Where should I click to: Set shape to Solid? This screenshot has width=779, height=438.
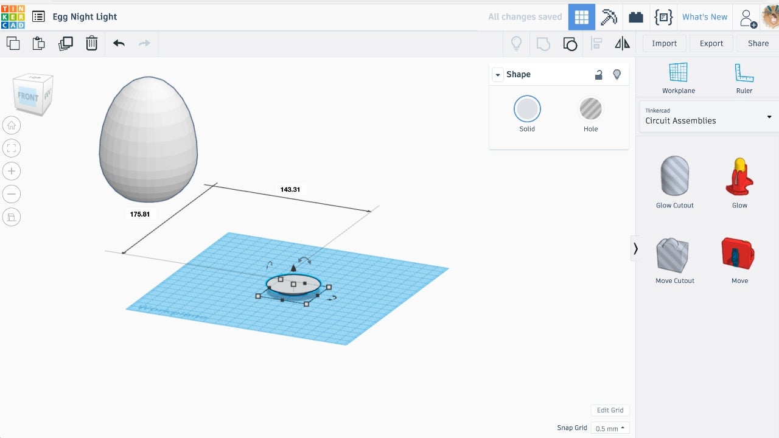[x=527, y=109]
